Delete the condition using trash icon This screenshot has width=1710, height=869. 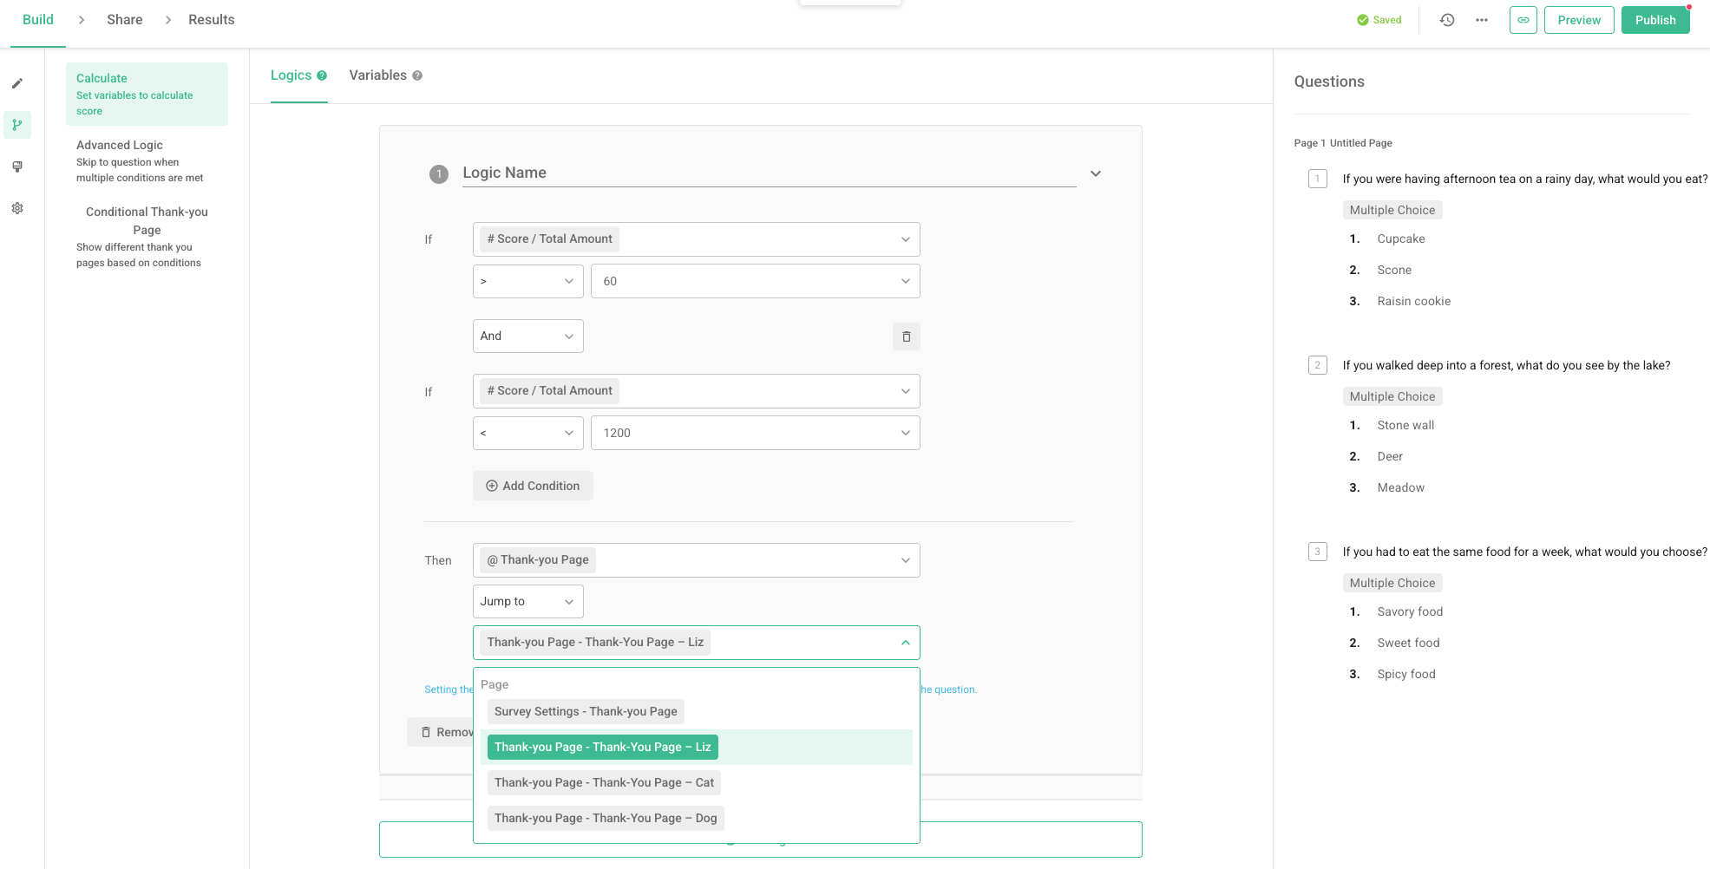[906, 336]
